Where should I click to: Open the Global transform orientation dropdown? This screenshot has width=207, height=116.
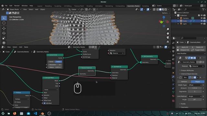[x=74, y=9]
